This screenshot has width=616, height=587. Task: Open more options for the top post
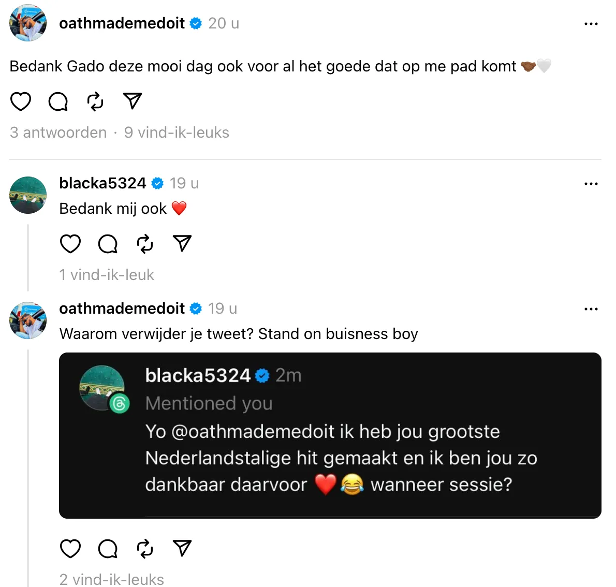click(x=591, y=24)
